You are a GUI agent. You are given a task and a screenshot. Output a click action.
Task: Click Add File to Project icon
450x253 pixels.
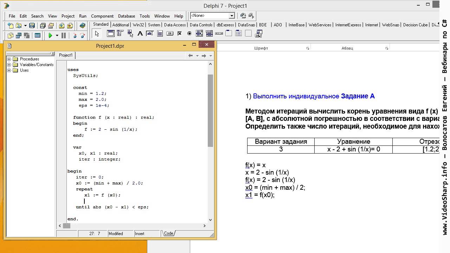click(x=62, y=26)
